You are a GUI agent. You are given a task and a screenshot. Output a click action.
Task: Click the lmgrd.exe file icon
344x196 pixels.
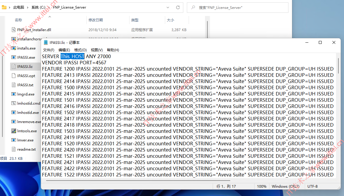14,94
